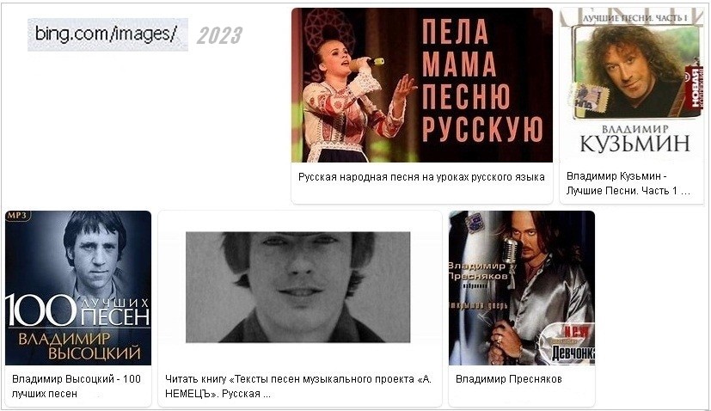Open the Владимир Кузьмин album cover image
Image resolution: width=711 pixels, height=411 pixels.
click(x=631, y=85)
